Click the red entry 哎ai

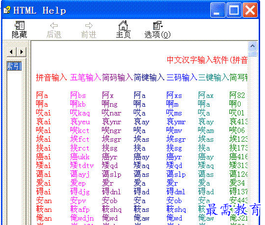[x=43, y=112]
